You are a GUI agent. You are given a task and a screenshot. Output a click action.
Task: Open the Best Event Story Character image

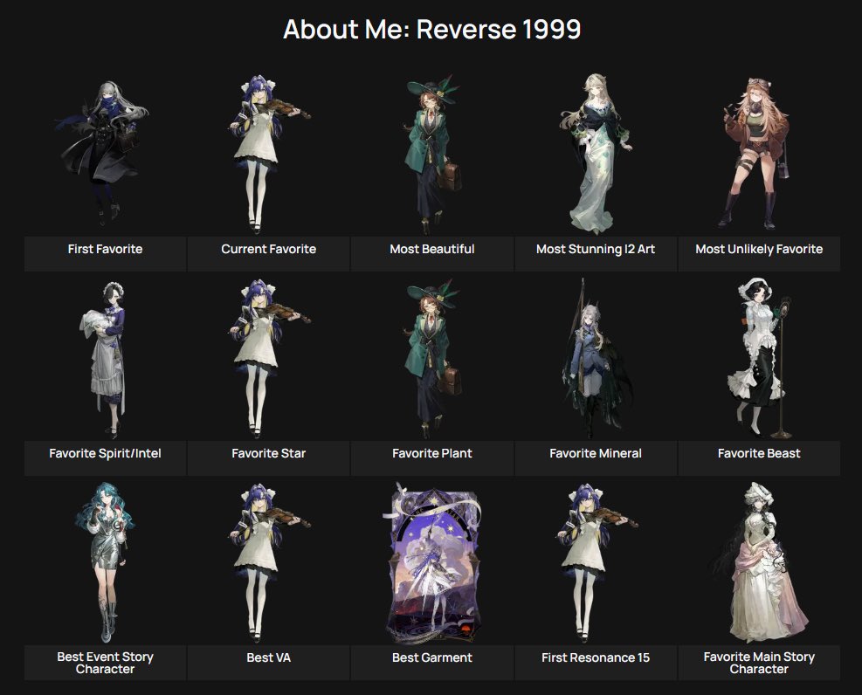point(105,562)
